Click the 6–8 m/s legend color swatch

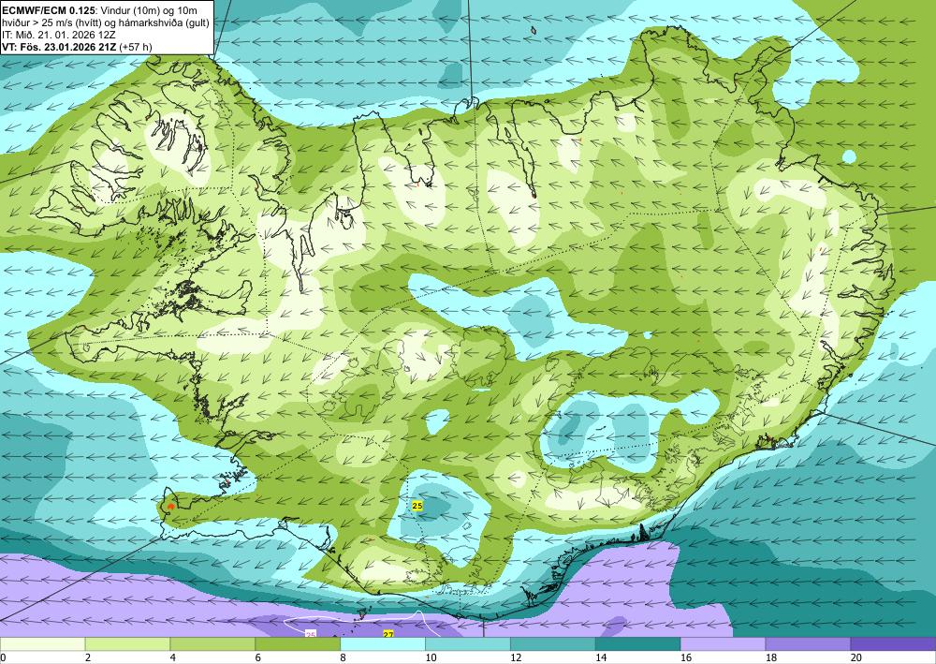[x=298, y=643]
